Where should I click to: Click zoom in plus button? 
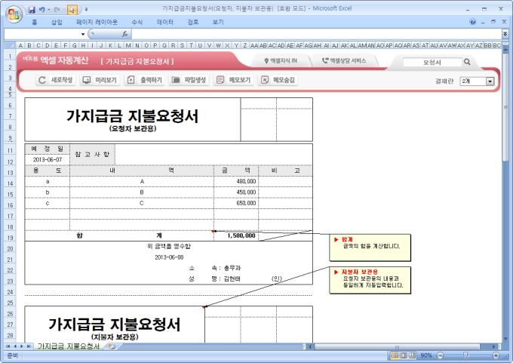click(x=496, y=355)
